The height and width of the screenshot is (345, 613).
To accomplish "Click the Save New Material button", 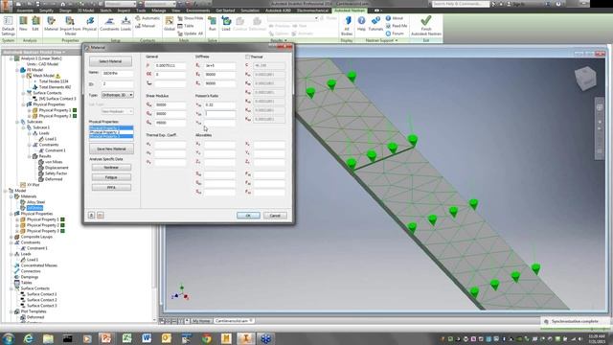I will [111, 149].
